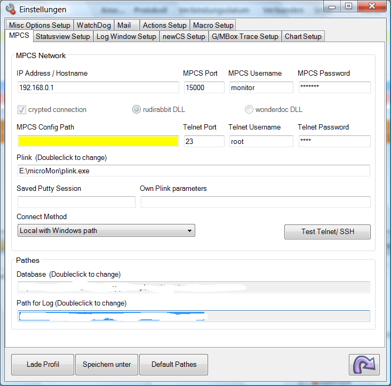
Task: Click the Speichern unter button
Action: (x=107, y=365)
